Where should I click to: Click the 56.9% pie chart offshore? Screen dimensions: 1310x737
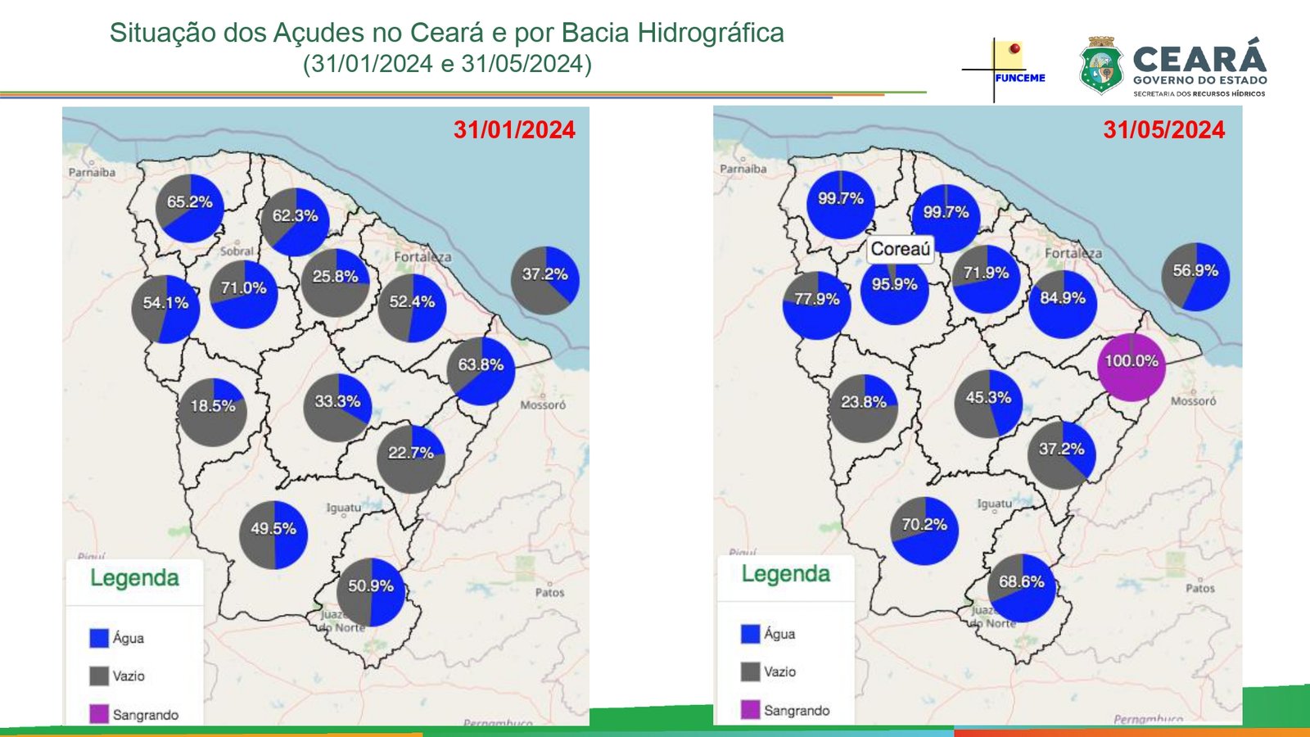point(1195,277)
